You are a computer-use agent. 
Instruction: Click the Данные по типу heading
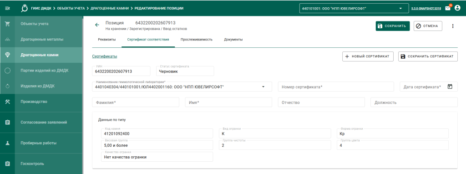(x=112, y=120)
